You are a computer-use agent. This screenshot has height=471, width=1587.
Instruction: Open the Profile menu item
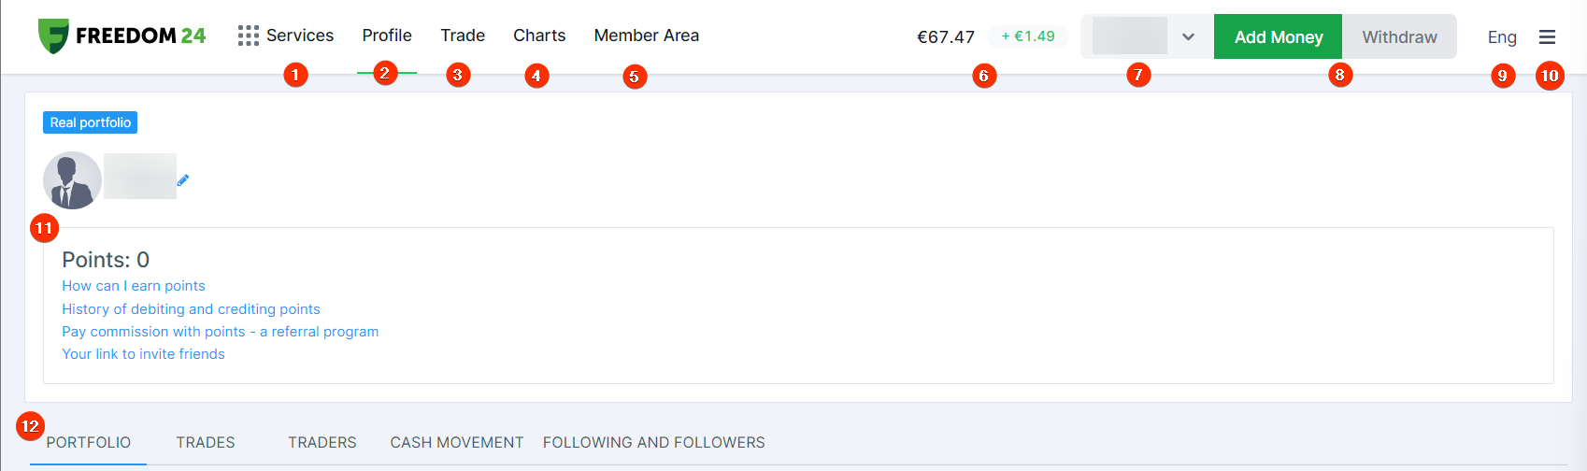click(x=387, y=36)
